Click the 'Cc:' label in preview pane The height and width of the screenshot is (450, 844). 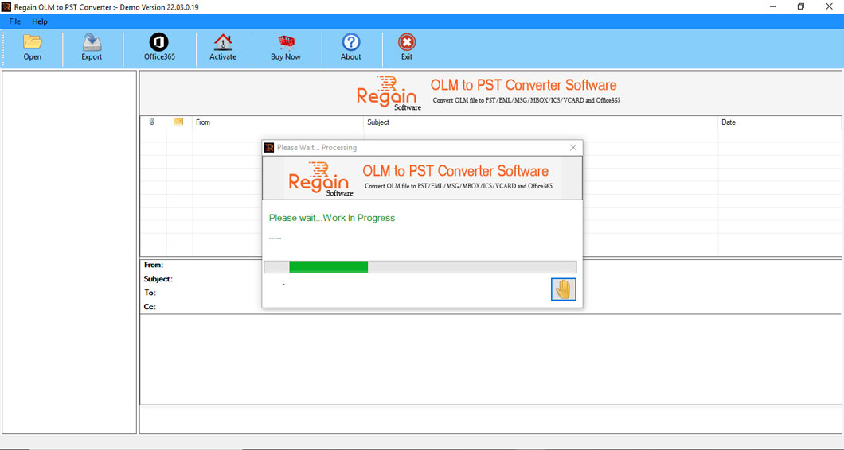coord(150,306)
